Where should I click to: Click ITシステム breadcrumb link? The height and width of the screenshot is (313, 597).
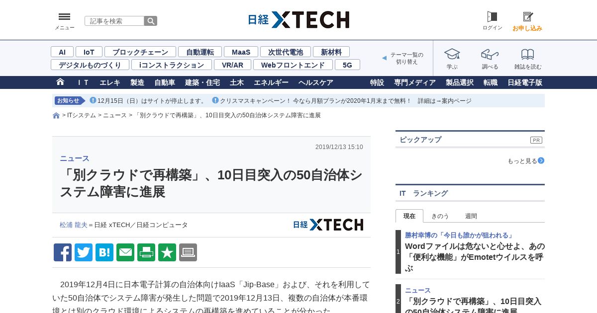pos(82,115)
